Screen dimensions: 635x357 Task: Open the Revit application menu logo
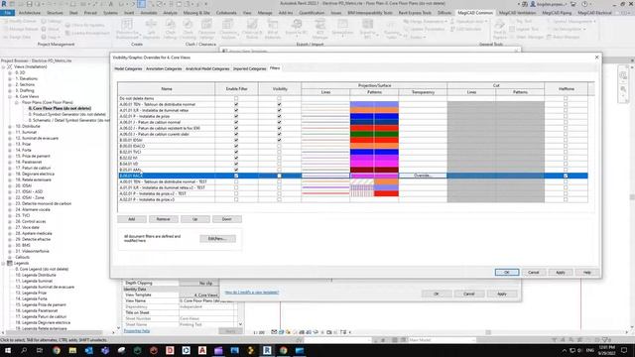point(4,4)
